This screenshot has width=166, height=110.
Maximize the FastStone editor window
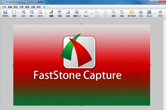coord(156,2)
